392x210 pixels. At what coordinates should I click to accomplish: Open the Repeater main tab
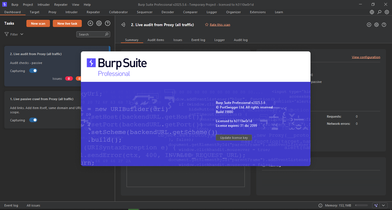click(93, 12)
